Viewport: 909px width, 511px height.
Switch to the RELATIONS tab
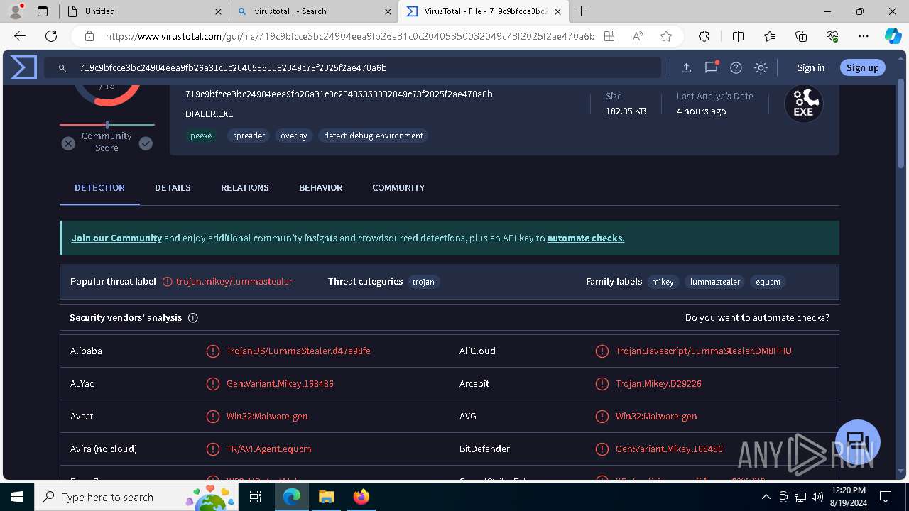(x=244, y=188)
